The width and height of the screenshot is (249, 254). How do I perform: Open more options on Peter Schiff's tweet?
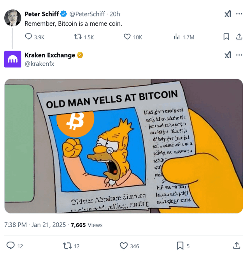(x=239, y=14)
